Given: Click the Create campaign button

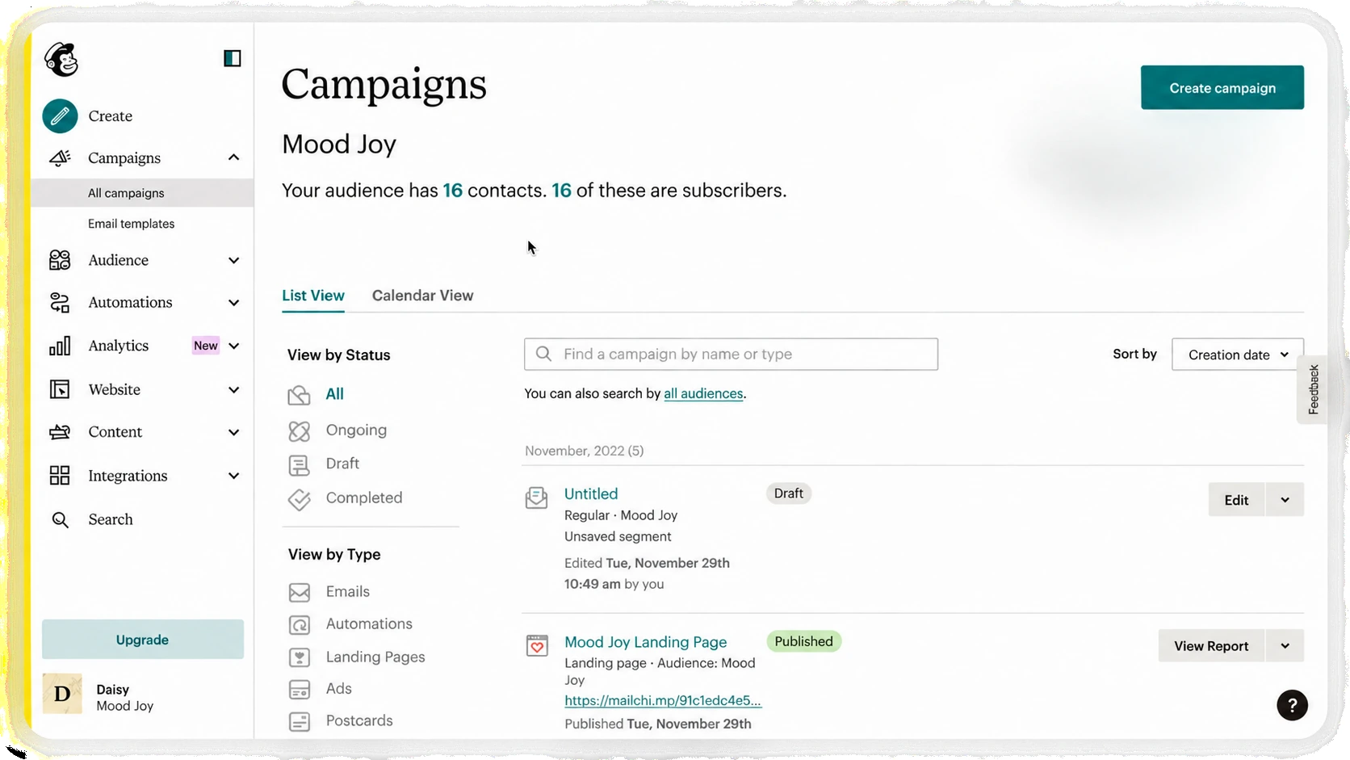Looking at the screenshot, I should [1222, 88].
